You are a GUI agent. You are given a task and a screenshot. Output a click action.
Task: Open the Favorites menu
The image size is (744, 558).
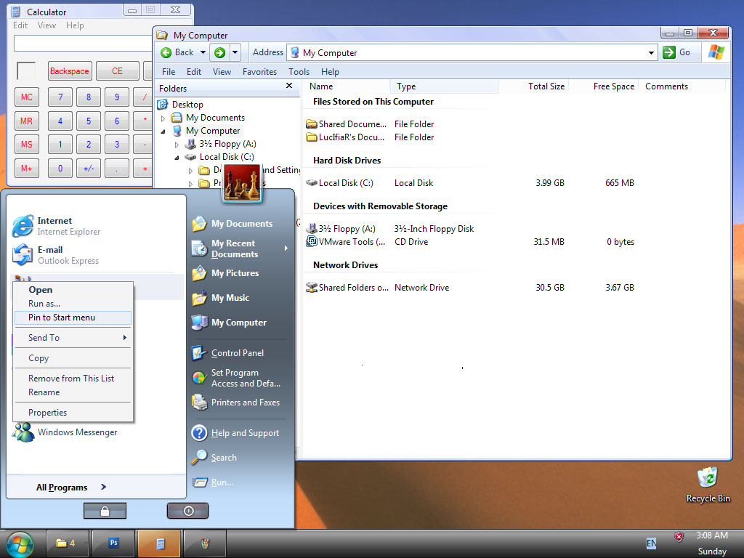click(x=259, y=72)
